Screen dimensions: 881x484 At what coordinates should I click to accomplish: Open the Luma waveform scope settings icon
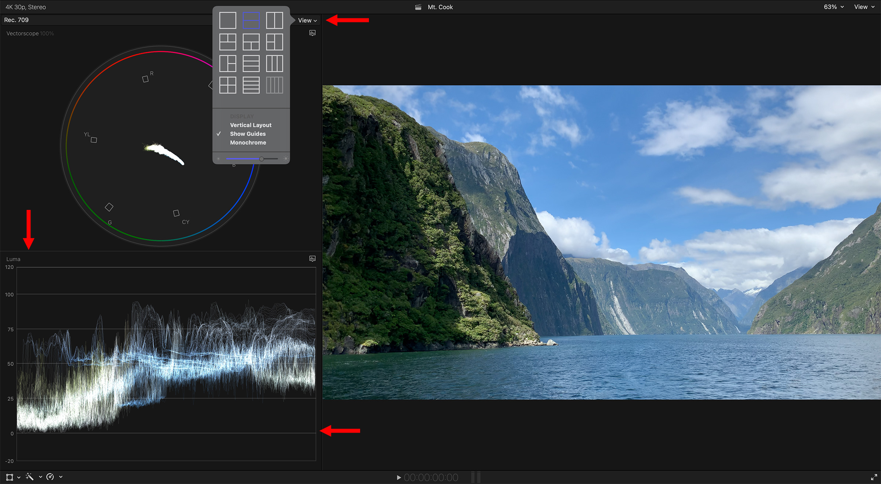312,259
